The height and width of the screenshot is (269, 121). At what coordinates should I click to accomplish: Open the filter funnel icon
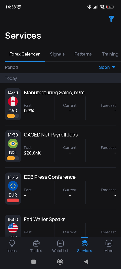111,19
